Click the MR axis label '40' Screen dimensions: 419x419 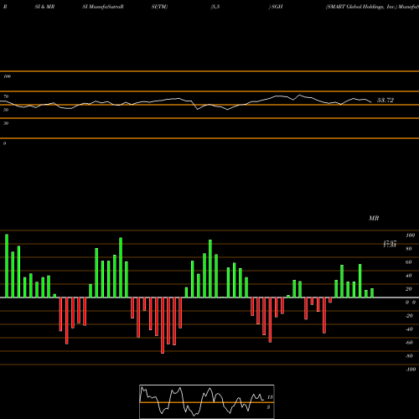click(409, 276)
